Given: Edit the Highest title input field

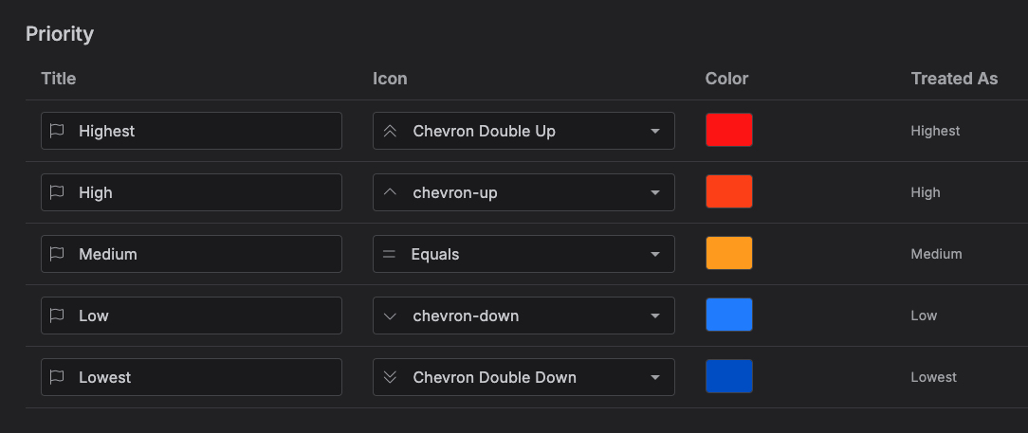Looking at the screenshot, I should (x=192, y=131).
